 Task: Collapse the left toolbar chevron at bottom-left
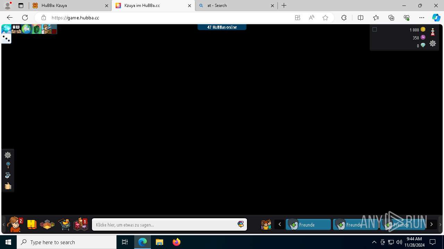click(x=3, y=225)
